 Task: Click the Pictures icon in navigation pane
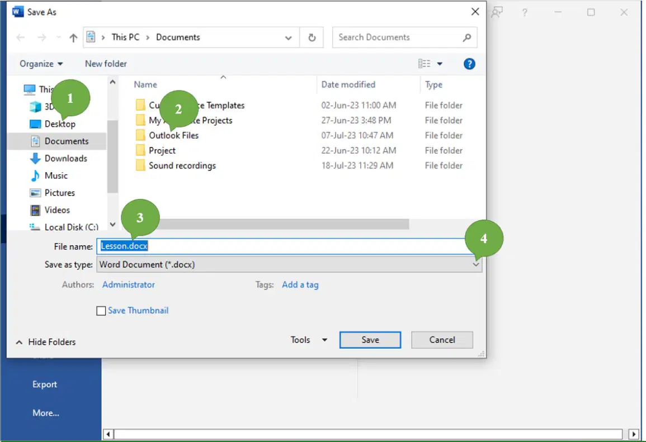click(35, 193)
